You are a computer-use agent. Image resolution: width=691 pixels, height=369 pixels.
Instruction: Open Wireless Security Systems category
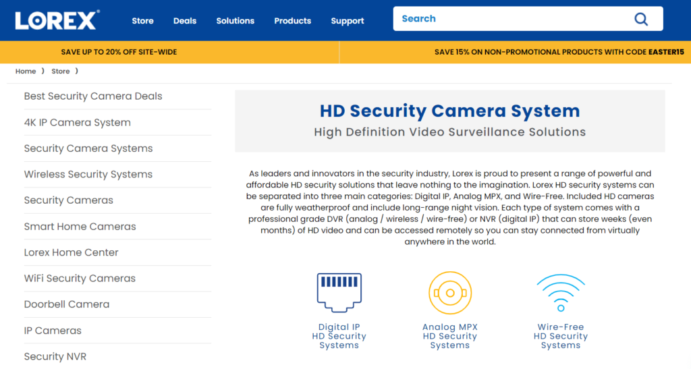(x=88, y=175)
